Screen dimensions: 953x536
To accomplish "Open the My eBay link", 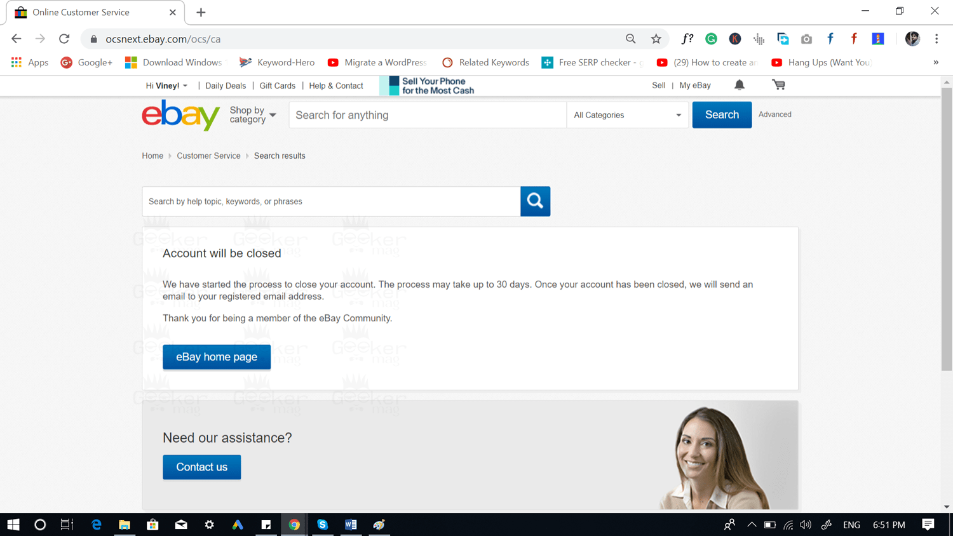I will coord(695,85).
